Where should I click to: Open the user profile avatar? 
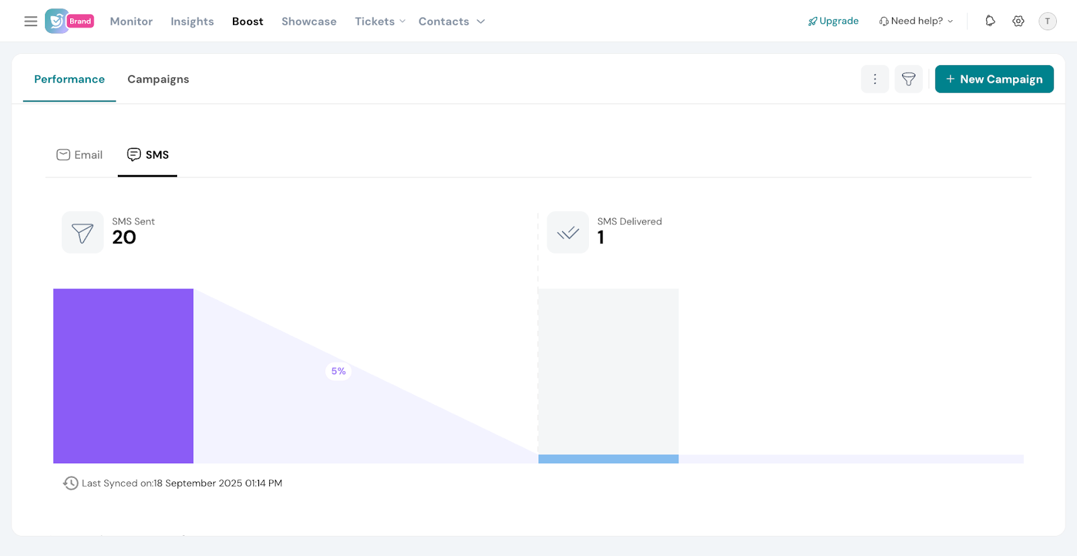[1047, 22]
